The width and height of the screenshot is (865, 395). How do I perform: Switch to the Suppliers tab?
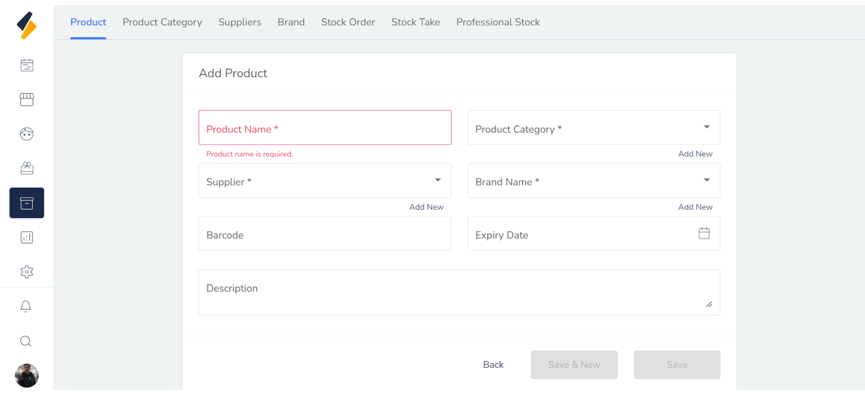239,22
